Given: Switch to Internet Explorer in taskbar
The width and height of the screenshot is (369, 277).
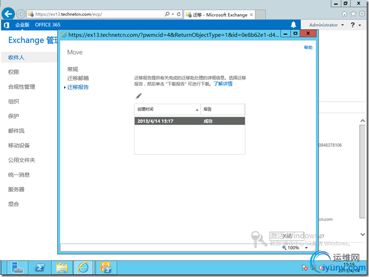Looking at the screenshot, I should coord(84,268).
